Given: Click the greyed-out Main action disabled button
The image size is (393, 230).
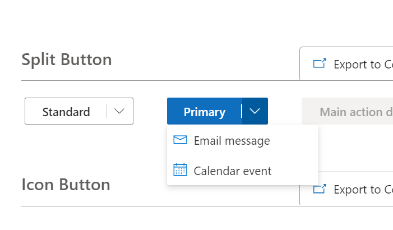Looking at the screenshot, I should tap(348, 111).
